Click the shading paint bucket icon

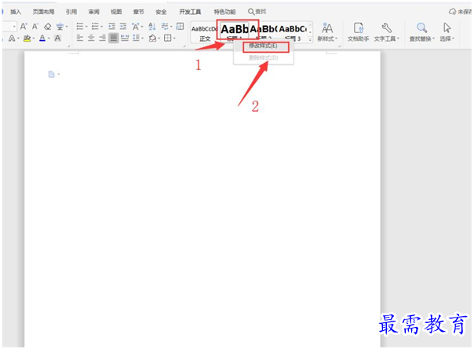coord(153,39)
